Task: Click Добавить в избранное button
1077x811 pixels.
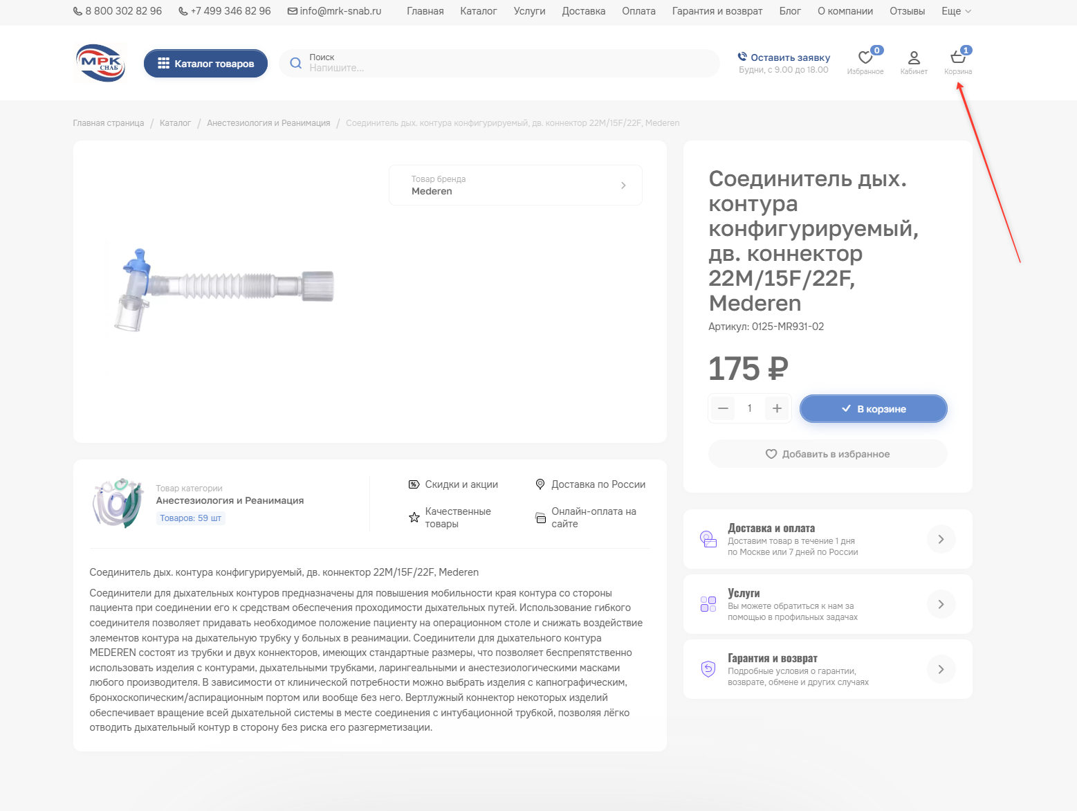Action: tap(828, 454)
